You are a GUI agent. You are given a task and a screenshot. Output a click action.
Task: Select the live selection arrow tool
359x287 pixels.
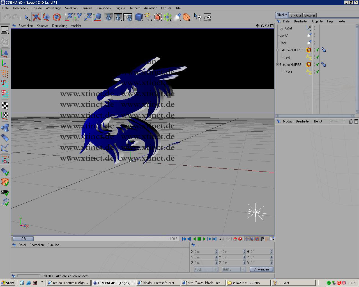26,17
